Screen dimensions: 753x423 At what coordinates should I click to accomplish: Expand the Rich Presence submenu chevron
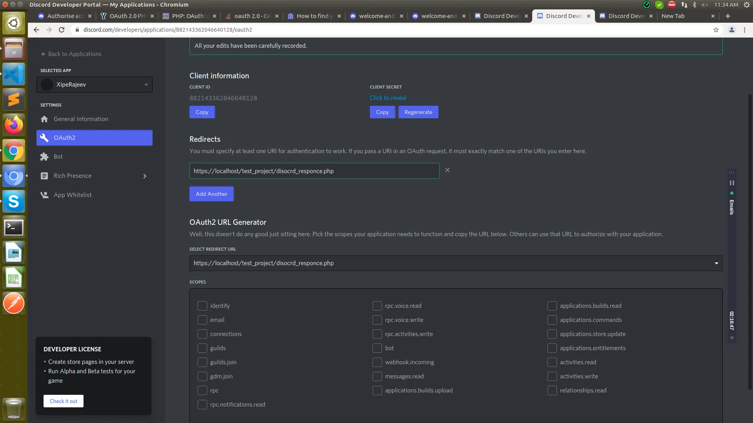pyautogui.click(x=145, y=176)
